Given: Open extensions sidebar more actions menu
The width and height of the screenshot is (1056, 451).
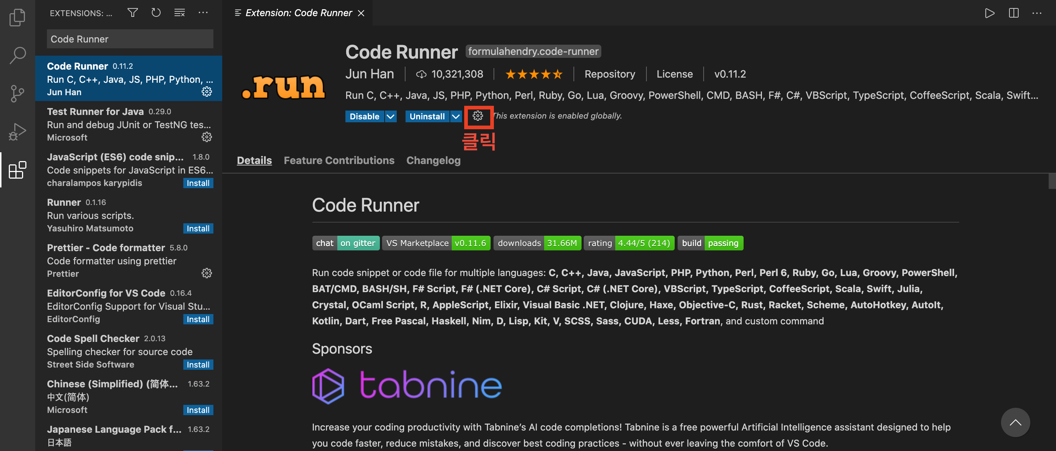Looking at the screenshot, I should 203,13.
